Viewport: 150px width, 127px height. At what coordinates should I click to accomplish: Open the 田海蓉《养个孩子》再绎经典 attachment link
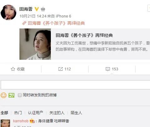[x=56, y=23]
